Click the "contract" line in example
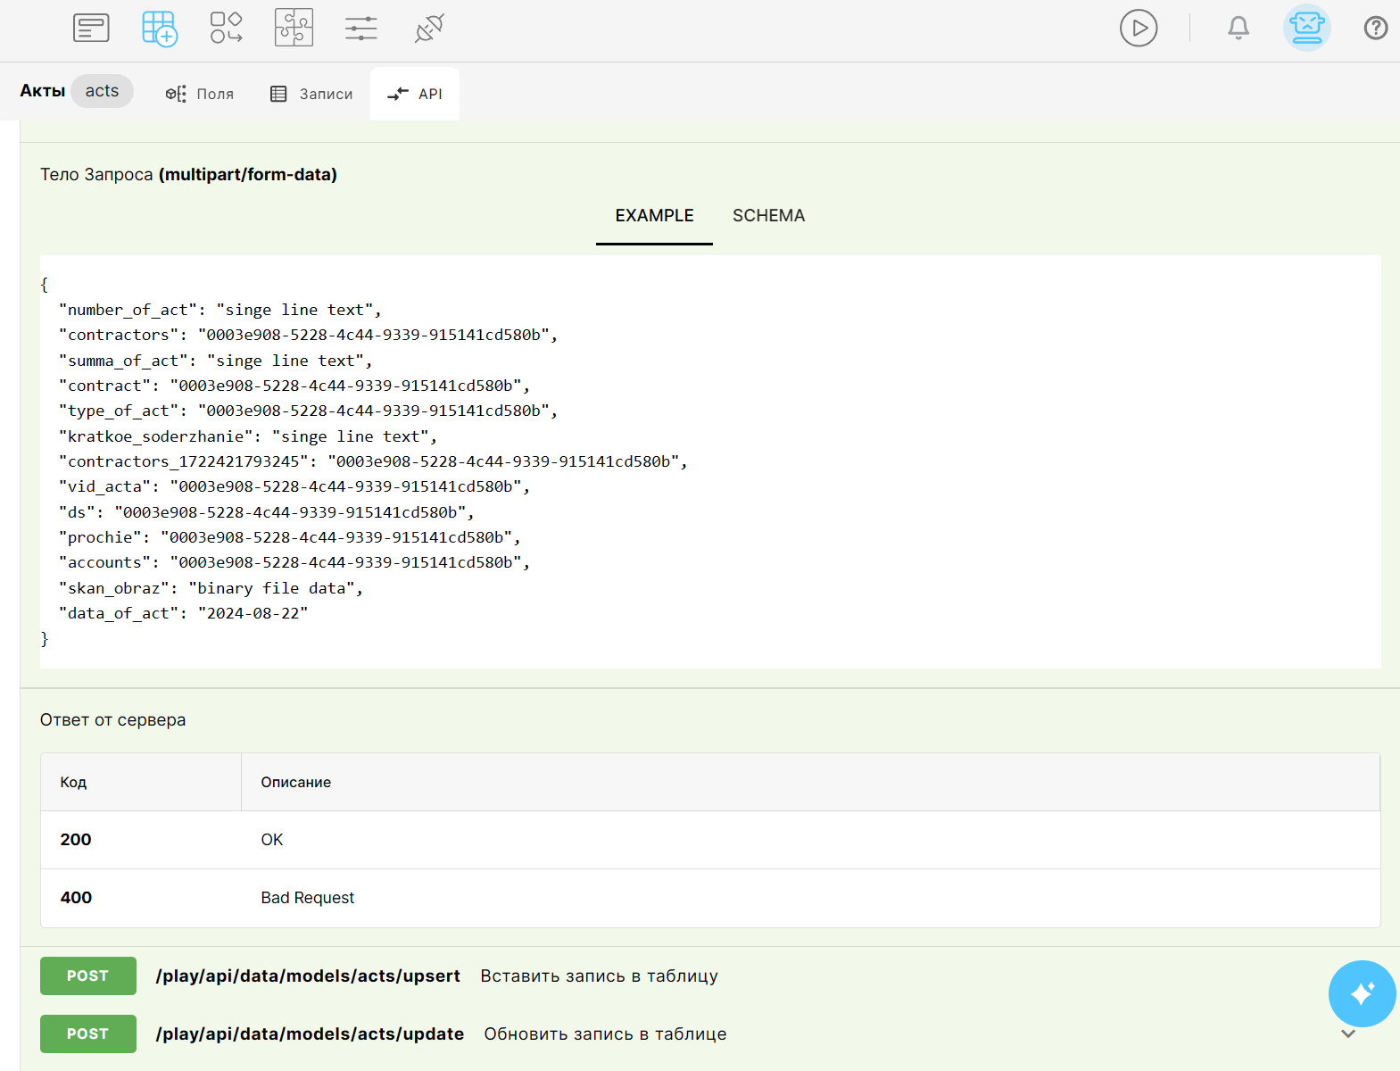The height and width of the screenshot is (1071, 1400). [x=294, y=386]
